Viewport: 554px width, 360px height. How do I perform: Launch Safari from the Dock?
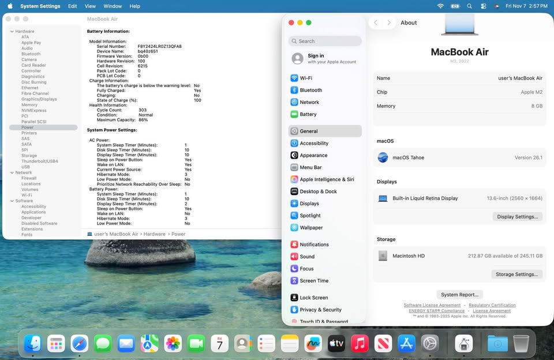pyautogui.click(x=80, y=343)
